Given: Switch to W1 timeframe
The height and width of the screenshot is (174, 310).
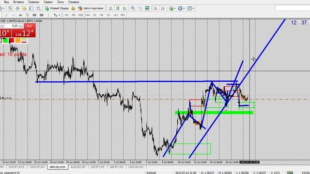Looking at the screenshot, I should (116, 15).
